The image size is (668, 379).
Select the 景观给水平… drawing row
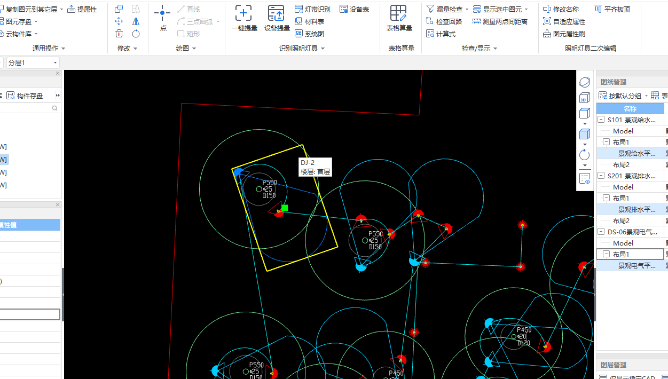(630, 154)
